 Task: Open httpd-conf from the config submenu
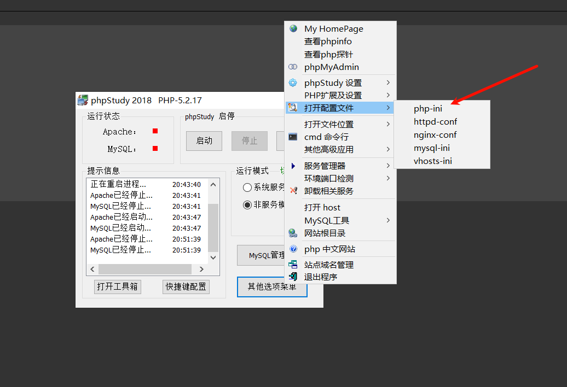click(442, 122)
